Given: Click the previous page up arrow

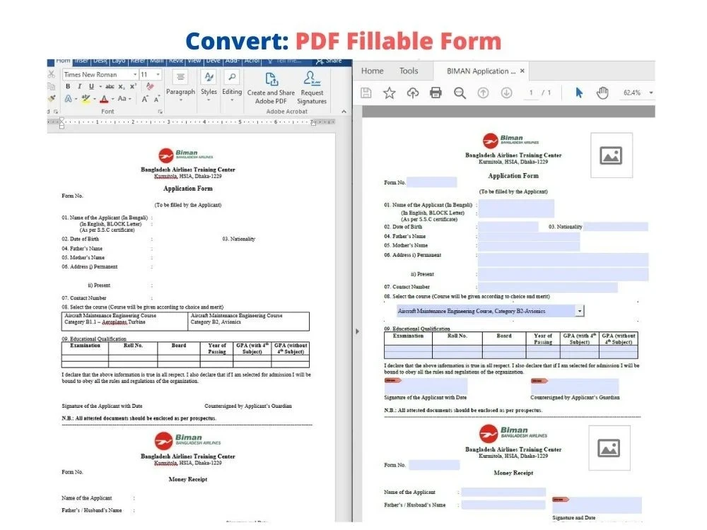Looking at the screenshot, I should coord(483,93).
